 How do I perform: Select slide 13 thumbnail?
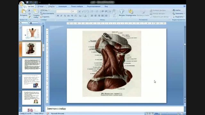pyautogui.click(x=31, y=81)
